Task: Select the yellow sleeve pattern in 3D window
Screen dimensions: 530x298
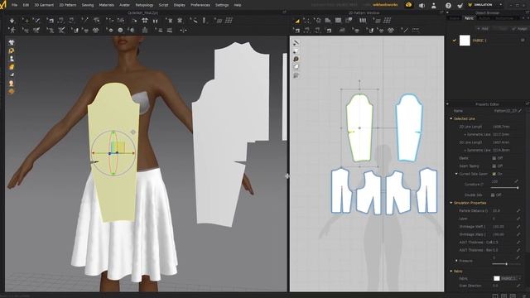Action: tap(113, 152)
